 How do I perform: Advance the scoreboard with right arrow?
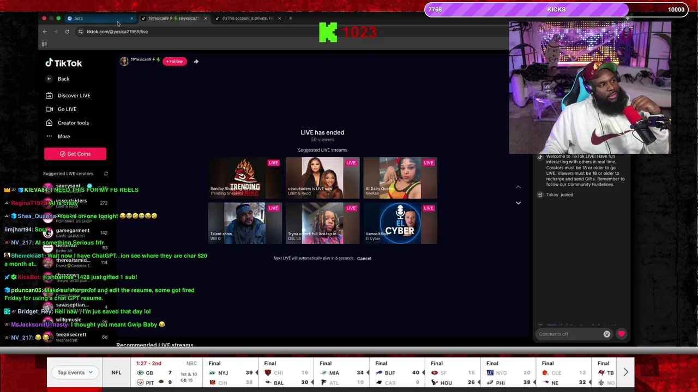pos(625,372)
